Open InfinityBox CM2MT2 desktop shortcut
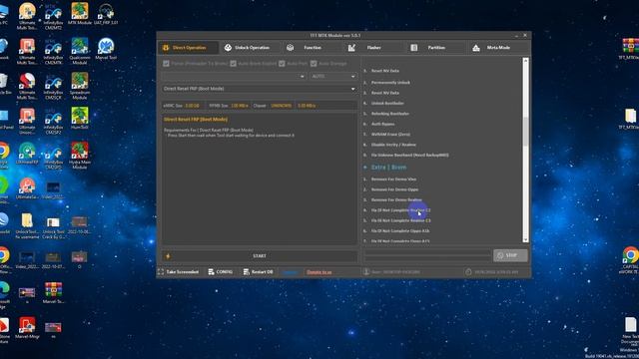The image size is (639, 359). pyautogui.click(x=53, y=17)
